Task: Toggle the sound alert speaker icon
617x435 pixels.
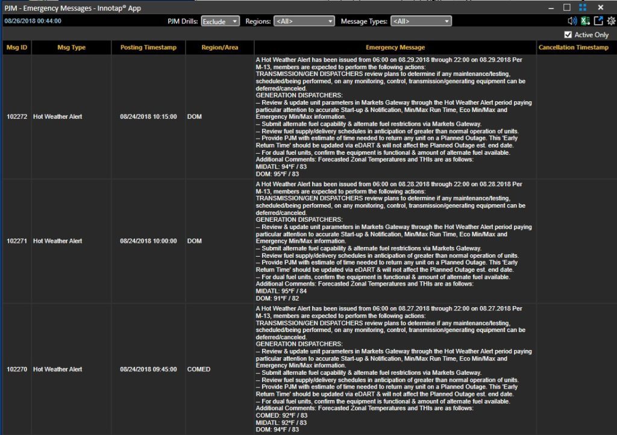Action: click(572, 21)
